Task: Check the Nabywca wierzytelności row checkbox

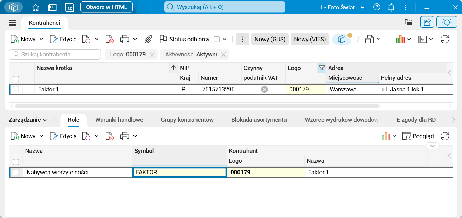Action: point(16,172)
